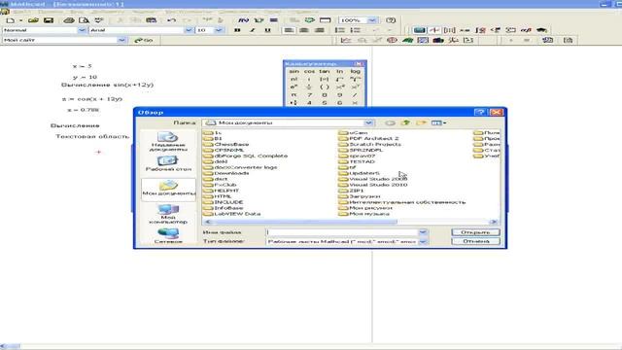Save the worksheet with the disk icon
Screen dimensions: 622x350
click(x=49, y=20)
